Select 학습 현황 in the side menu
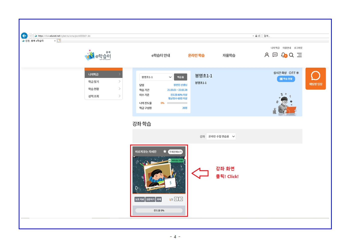Viewport: 350px width, 248px height. click(104, 89)
